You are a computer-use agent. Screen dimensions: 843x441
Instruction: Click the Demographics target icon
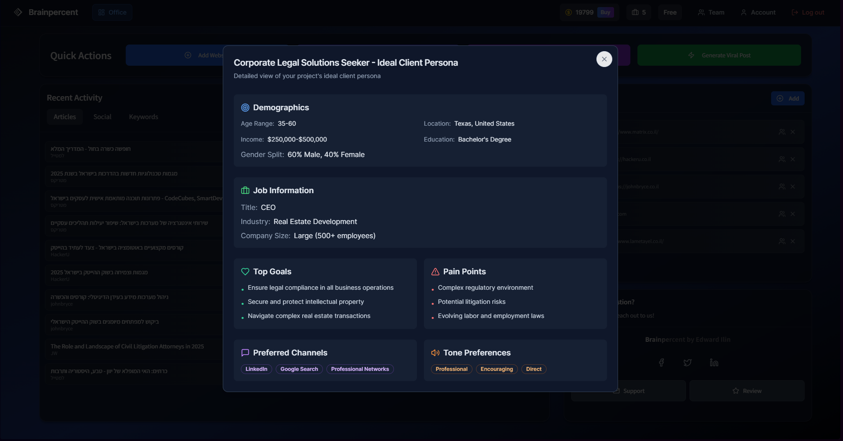click(x=245, y=108)
